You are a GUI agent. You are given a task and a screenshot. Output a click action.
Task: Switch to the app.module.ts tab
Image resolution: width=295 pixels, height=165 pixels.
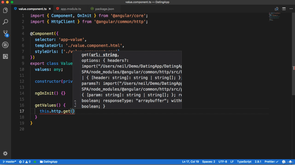tap(71, 9)
